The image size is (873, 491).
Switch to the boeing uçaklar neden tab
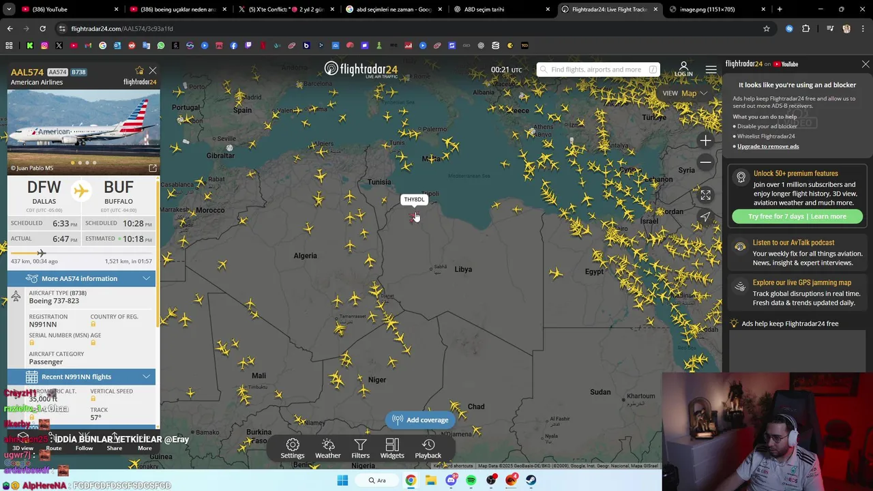point(178,10)
